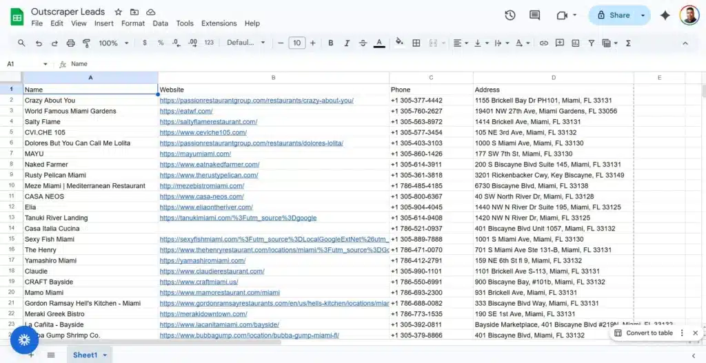
Task: Collapse the toolbar menus chevron
Action: 685,43
